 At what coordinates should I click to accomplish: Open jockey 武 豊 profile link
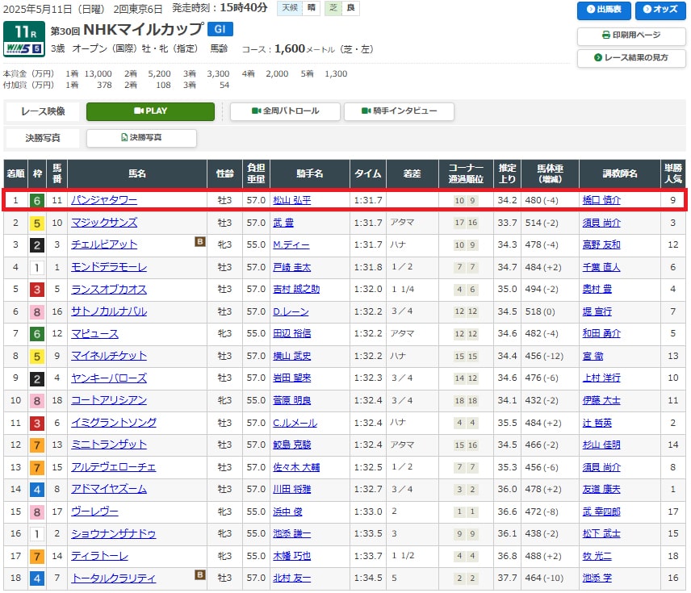286,223
